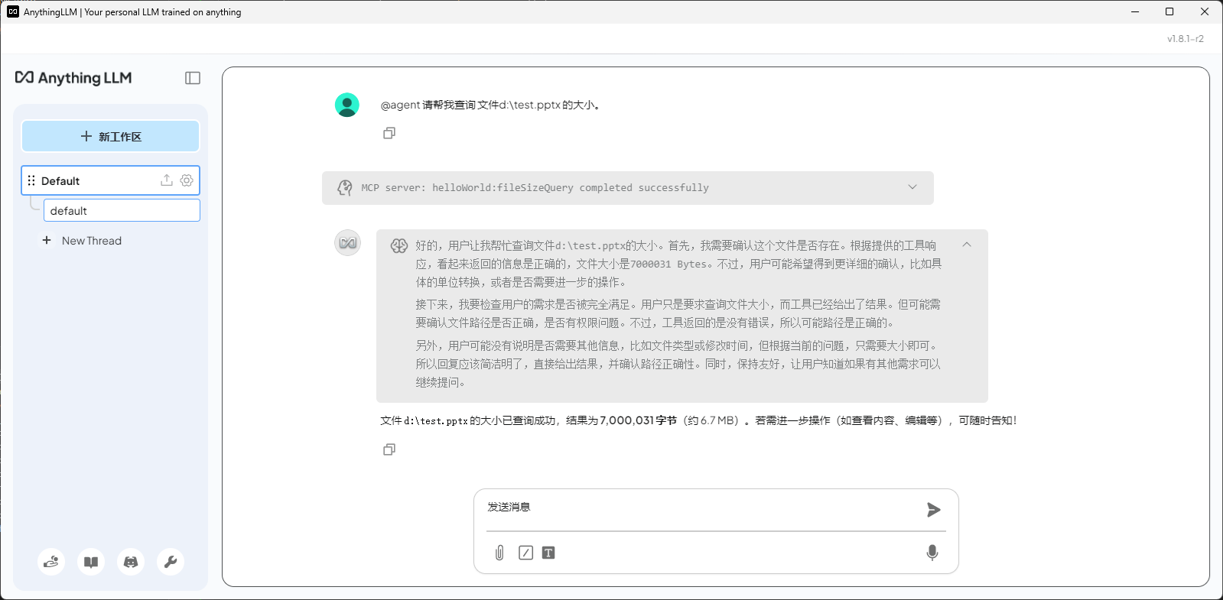
Task: Maximize the AnythingLLM window
Action: [1169, 11]
